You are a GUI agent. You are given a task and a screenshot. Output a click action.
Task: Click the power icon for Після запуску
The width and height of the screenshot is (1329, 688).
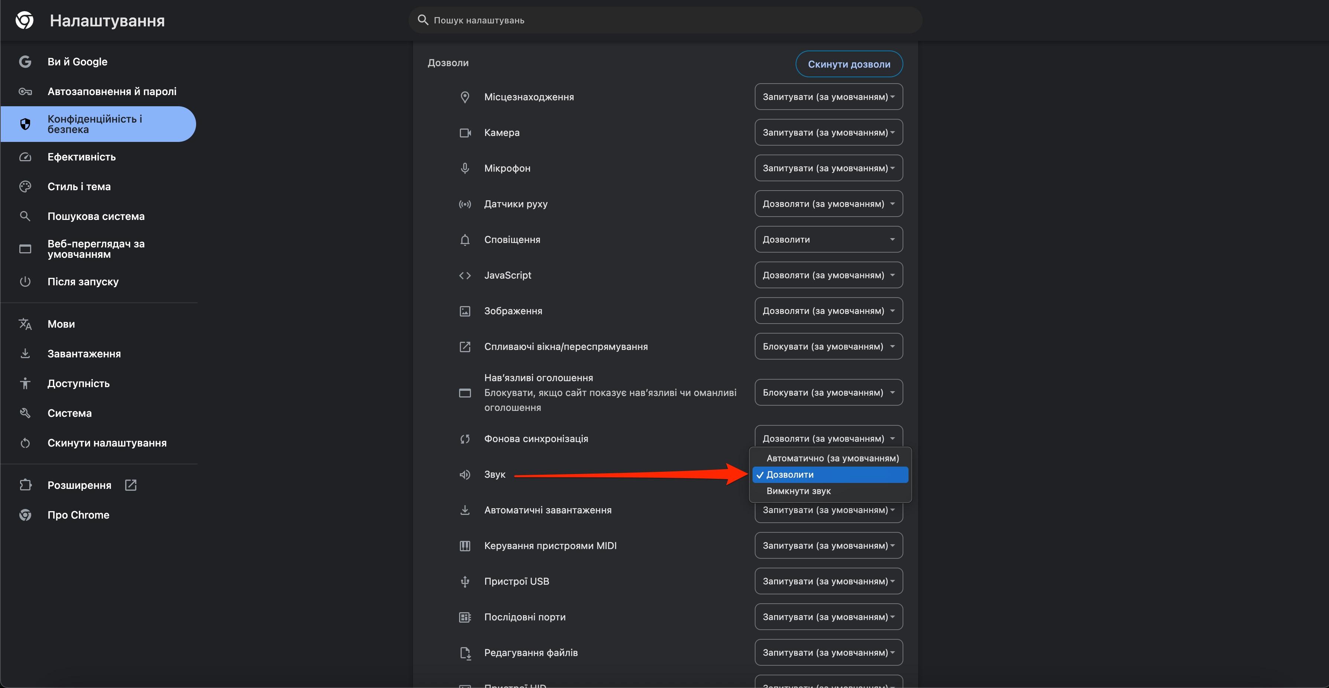click(25, 281)
